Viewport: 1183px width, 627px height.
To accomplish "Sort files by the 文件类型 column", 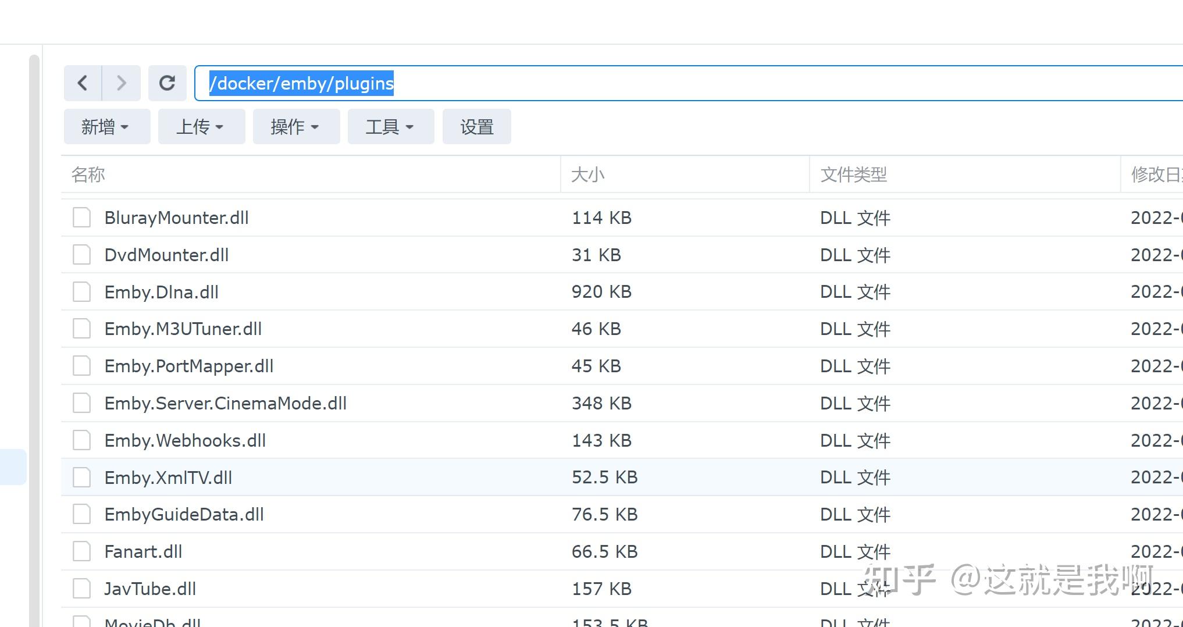I will (853, 174).
